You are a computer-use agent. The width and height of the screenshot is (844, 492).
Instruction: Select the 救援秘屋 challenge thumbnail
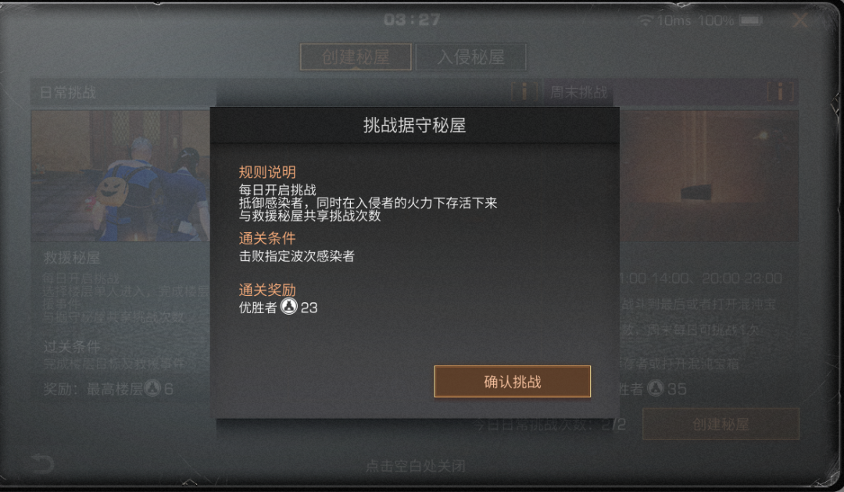click(120, 176)
